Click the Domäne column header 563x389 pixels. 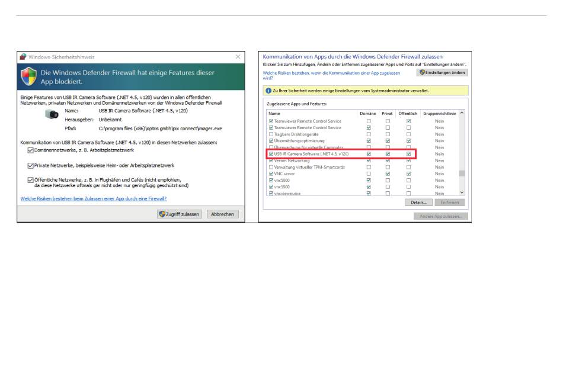pyautogui.click(x=368, y=114)
